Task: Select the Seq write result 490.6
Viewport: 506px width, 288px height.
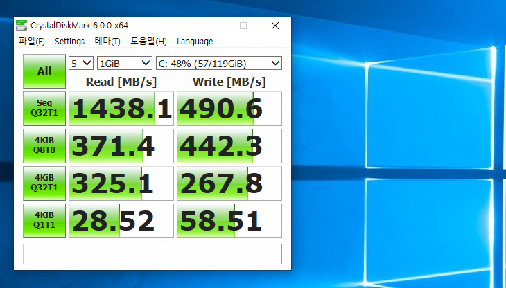Action: [x=229, y=109]
